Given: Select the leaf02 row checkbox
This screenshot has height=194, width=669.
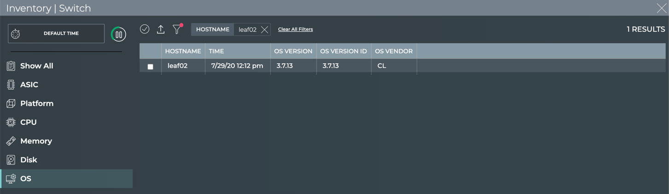Looking at the screenshot, I should (x=151, y=67).
